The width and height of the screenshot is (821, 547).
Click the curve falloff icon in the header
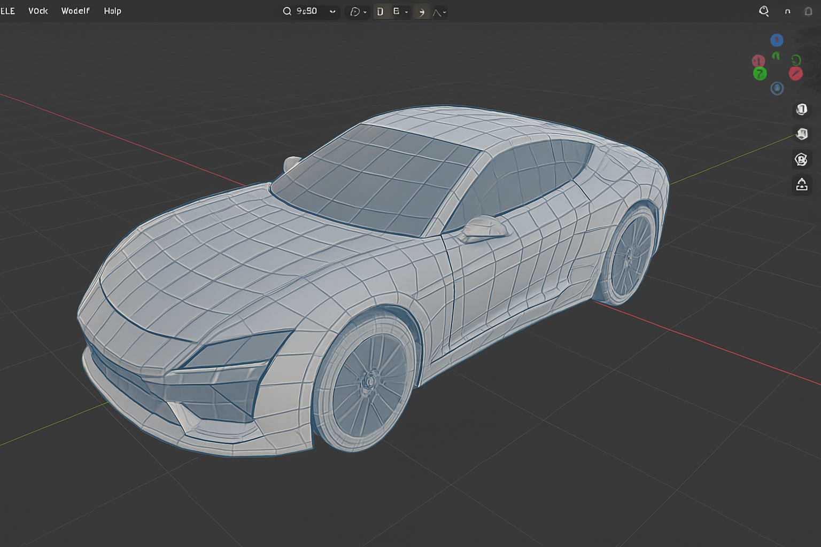437,12
